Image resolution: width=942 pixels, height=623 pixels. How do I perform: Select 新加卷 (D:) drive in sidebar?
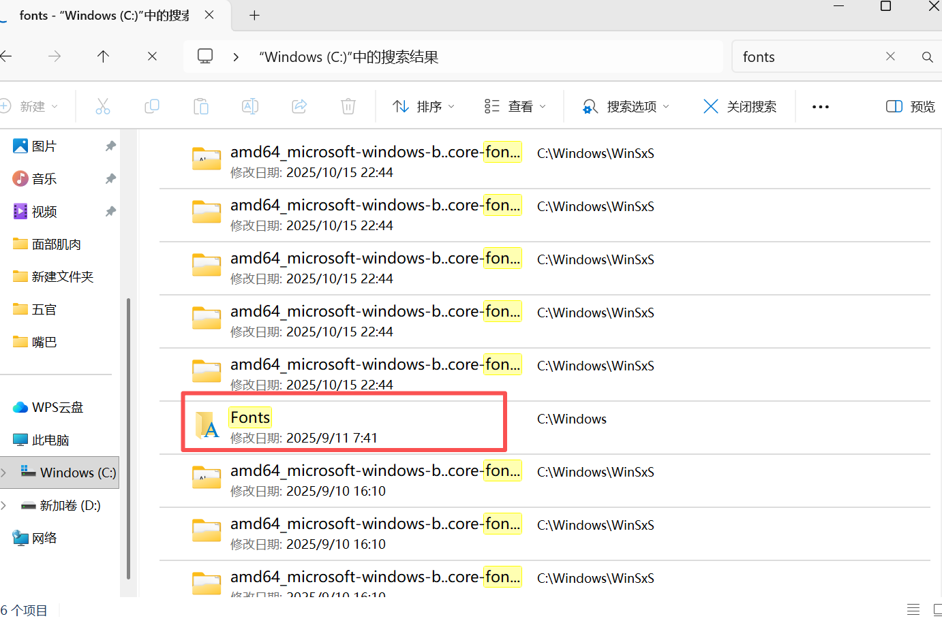pyautogui.click(x=61, y=505)
